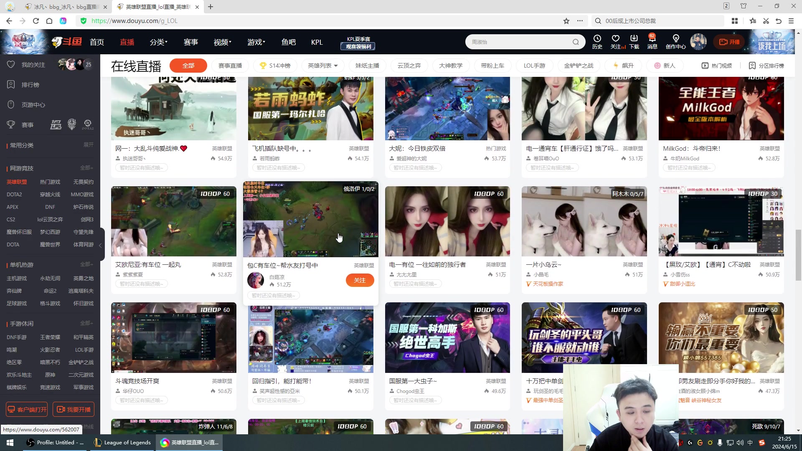This screenshot has width=802, height=451.
Task: Click the 我要开播 button
Action: (x=74, y=410)
